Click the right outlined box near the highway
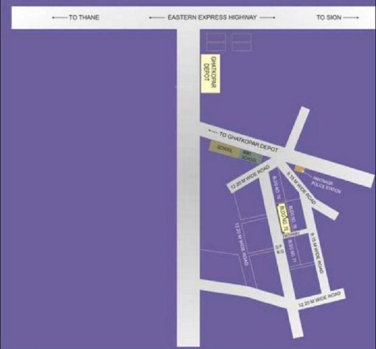The height and width of the screenshot is (349, 376). click(241, 42)
